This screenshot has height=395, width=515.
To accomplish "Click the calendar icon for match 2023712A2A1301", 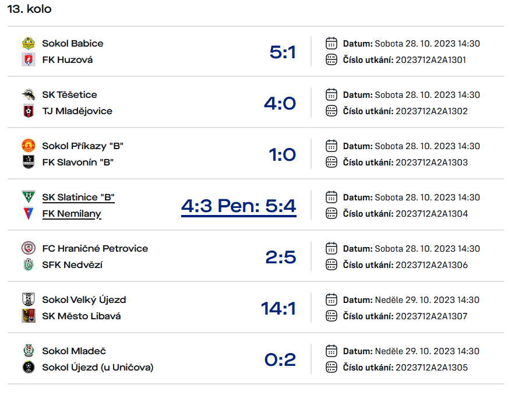I will 331,43.
